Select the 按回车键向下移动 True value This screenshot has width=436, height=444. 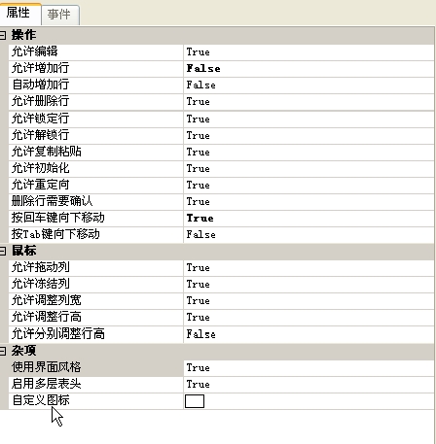pyautogui.click(x=200, y=218)
